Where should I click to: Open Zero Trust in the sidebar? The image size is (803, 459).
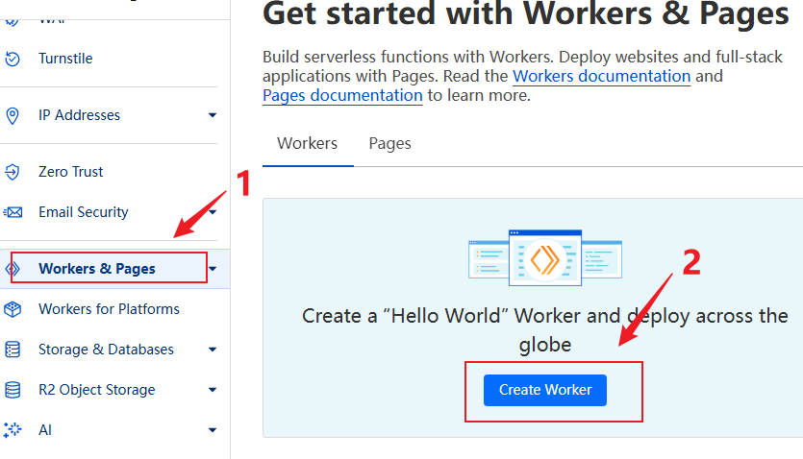pyautogui.click(x=70, y=172)
